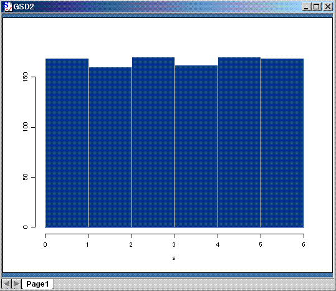Click the GSD2 title bar text
The height and width of the screenshot is (291, 336).
click(24, 7)
